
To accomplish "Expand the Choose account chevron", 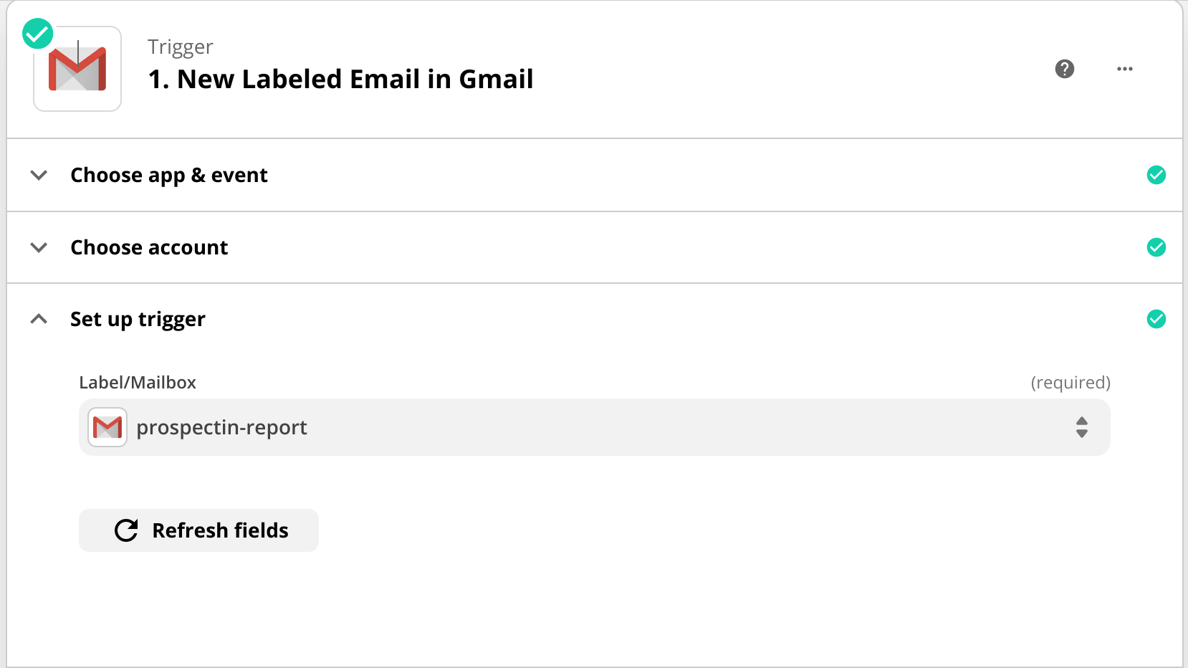I will [39, 247].
